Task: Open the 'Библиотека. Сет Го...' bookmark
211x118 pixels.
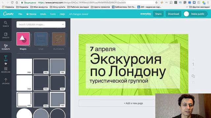Action: pyautogui.click(x=124, y=7)
